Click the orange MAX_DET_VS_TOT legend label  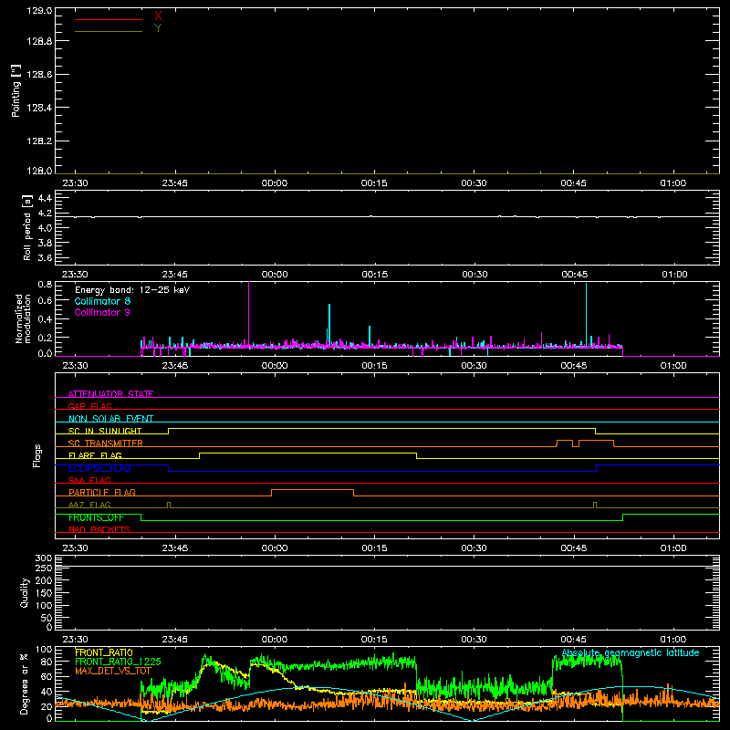click(112, 671)
